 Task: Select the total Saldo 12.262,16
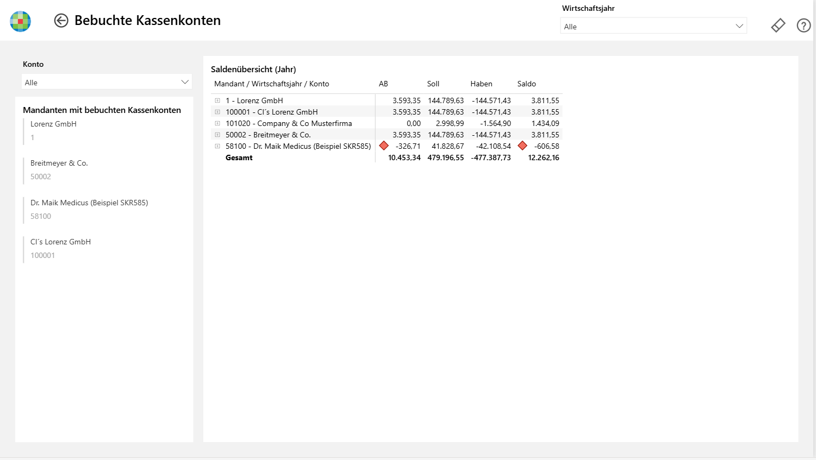pyautogui.click(x=544, y=157)
